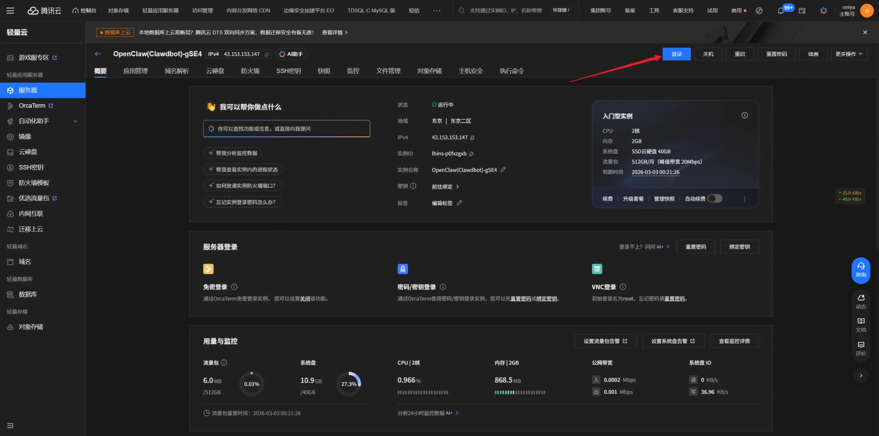
Task: Edit the instance name pencil icon
Action: (503, 170)
